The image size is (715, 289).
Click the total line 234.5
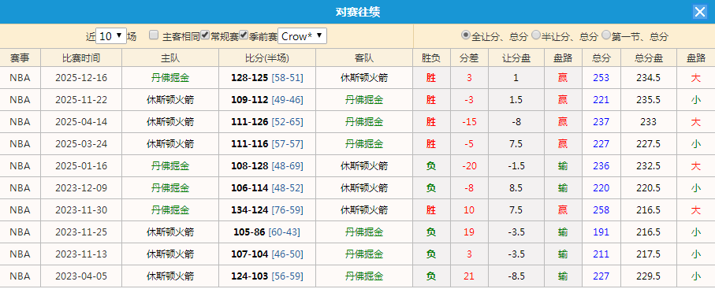tap(649, 78)
